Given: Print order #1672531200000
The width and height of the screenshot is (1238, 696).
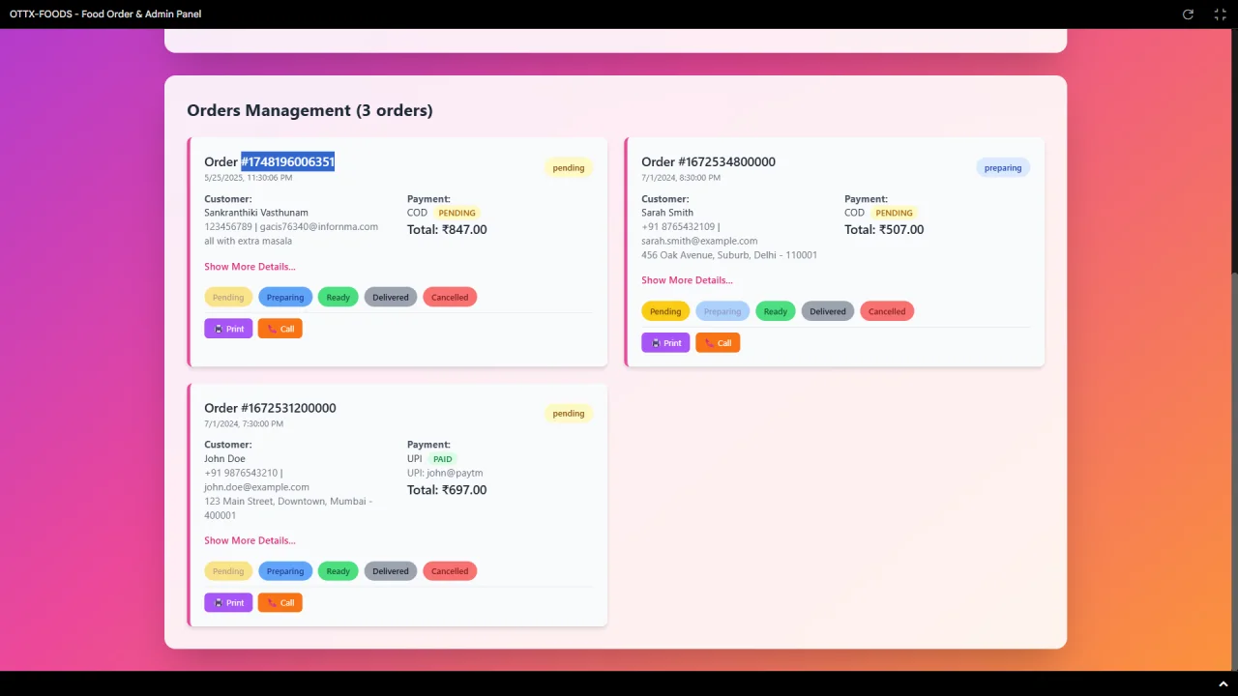Looking at the screenshot, I should click(x=228, y=602).
